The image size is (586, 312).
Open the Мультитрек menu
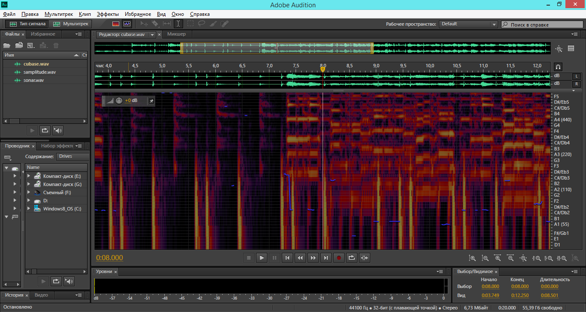pos(59,14)
